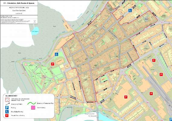Select the Blue Badge Parking wheelchair icon in legend
172x121 pixels.
(x=7, y=111)
